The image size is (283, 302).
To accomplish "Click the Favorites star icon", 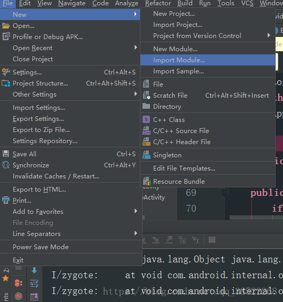I will click(x=6, y=278).
